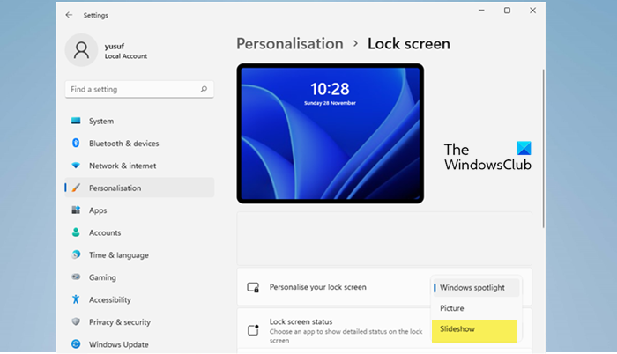The height and width of the screenshot is (354, 617).
Task: Go to Personalisation breadcrumb link
Action: [x=290, y=44]
